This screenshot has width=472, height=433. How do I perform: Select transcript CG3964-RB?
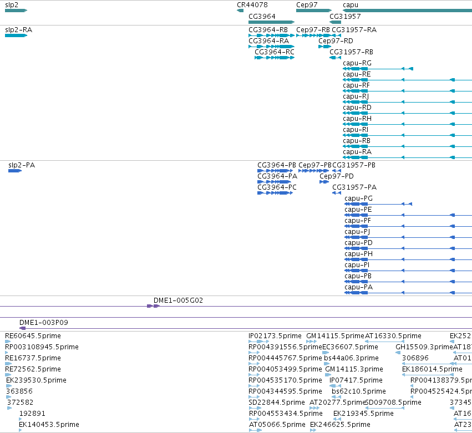(272, 35)
